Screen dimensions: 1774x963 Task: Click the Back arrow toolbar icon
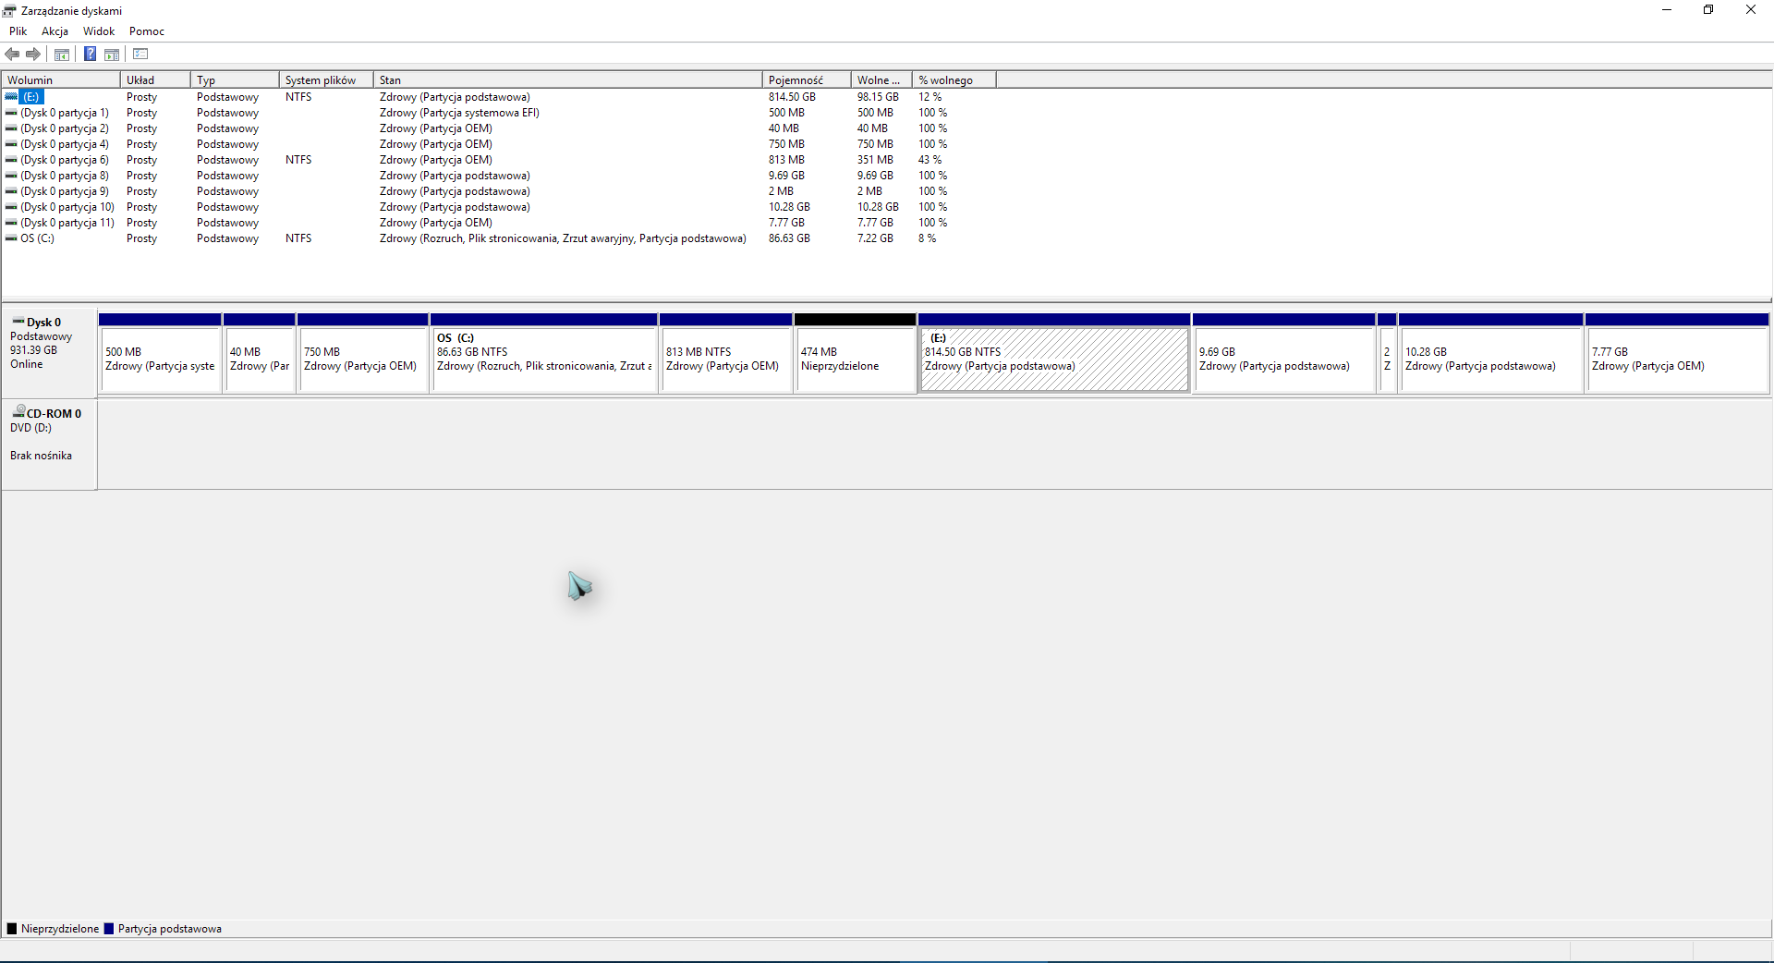point(12,54)
